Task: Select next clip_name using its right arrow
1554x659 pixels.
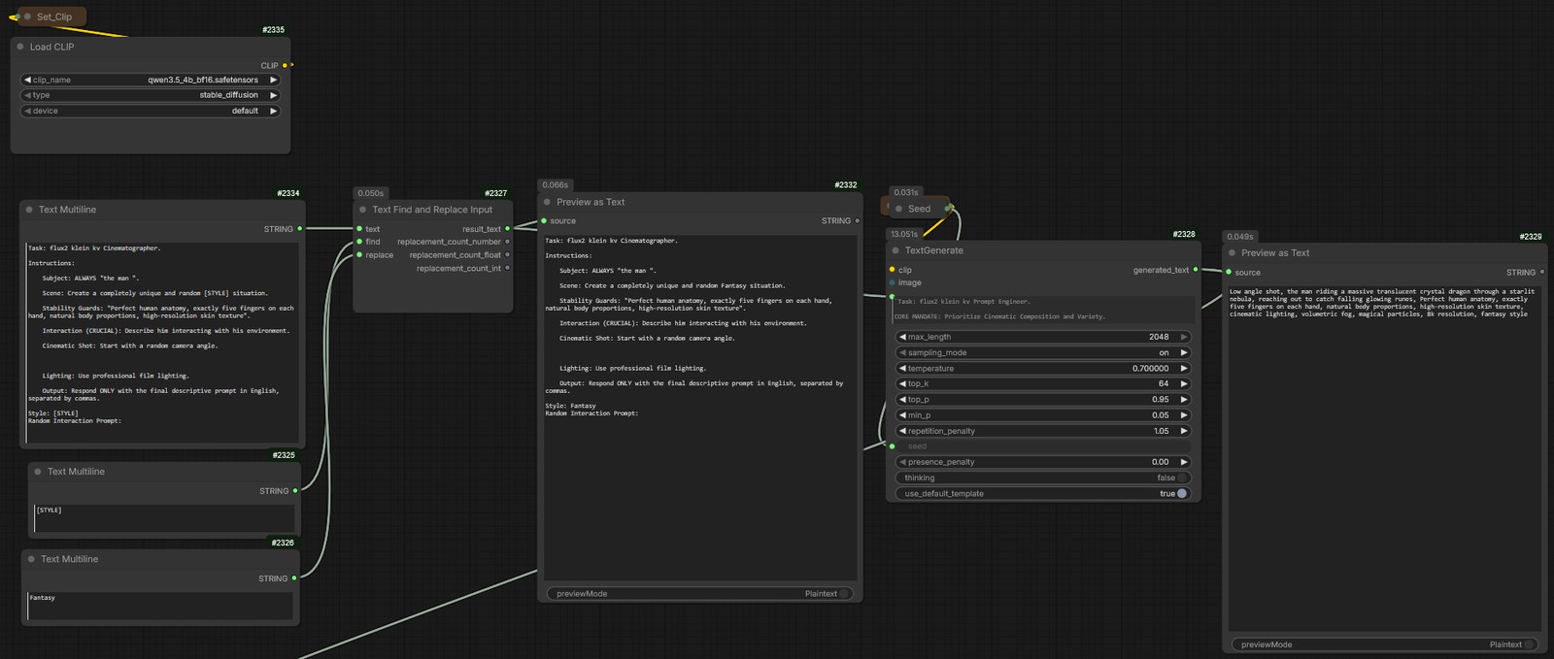Action: (x=273, y=80)
